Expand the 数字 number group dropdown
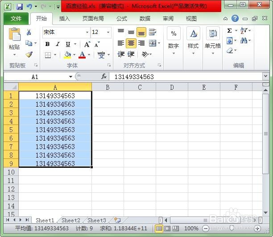 174,53
